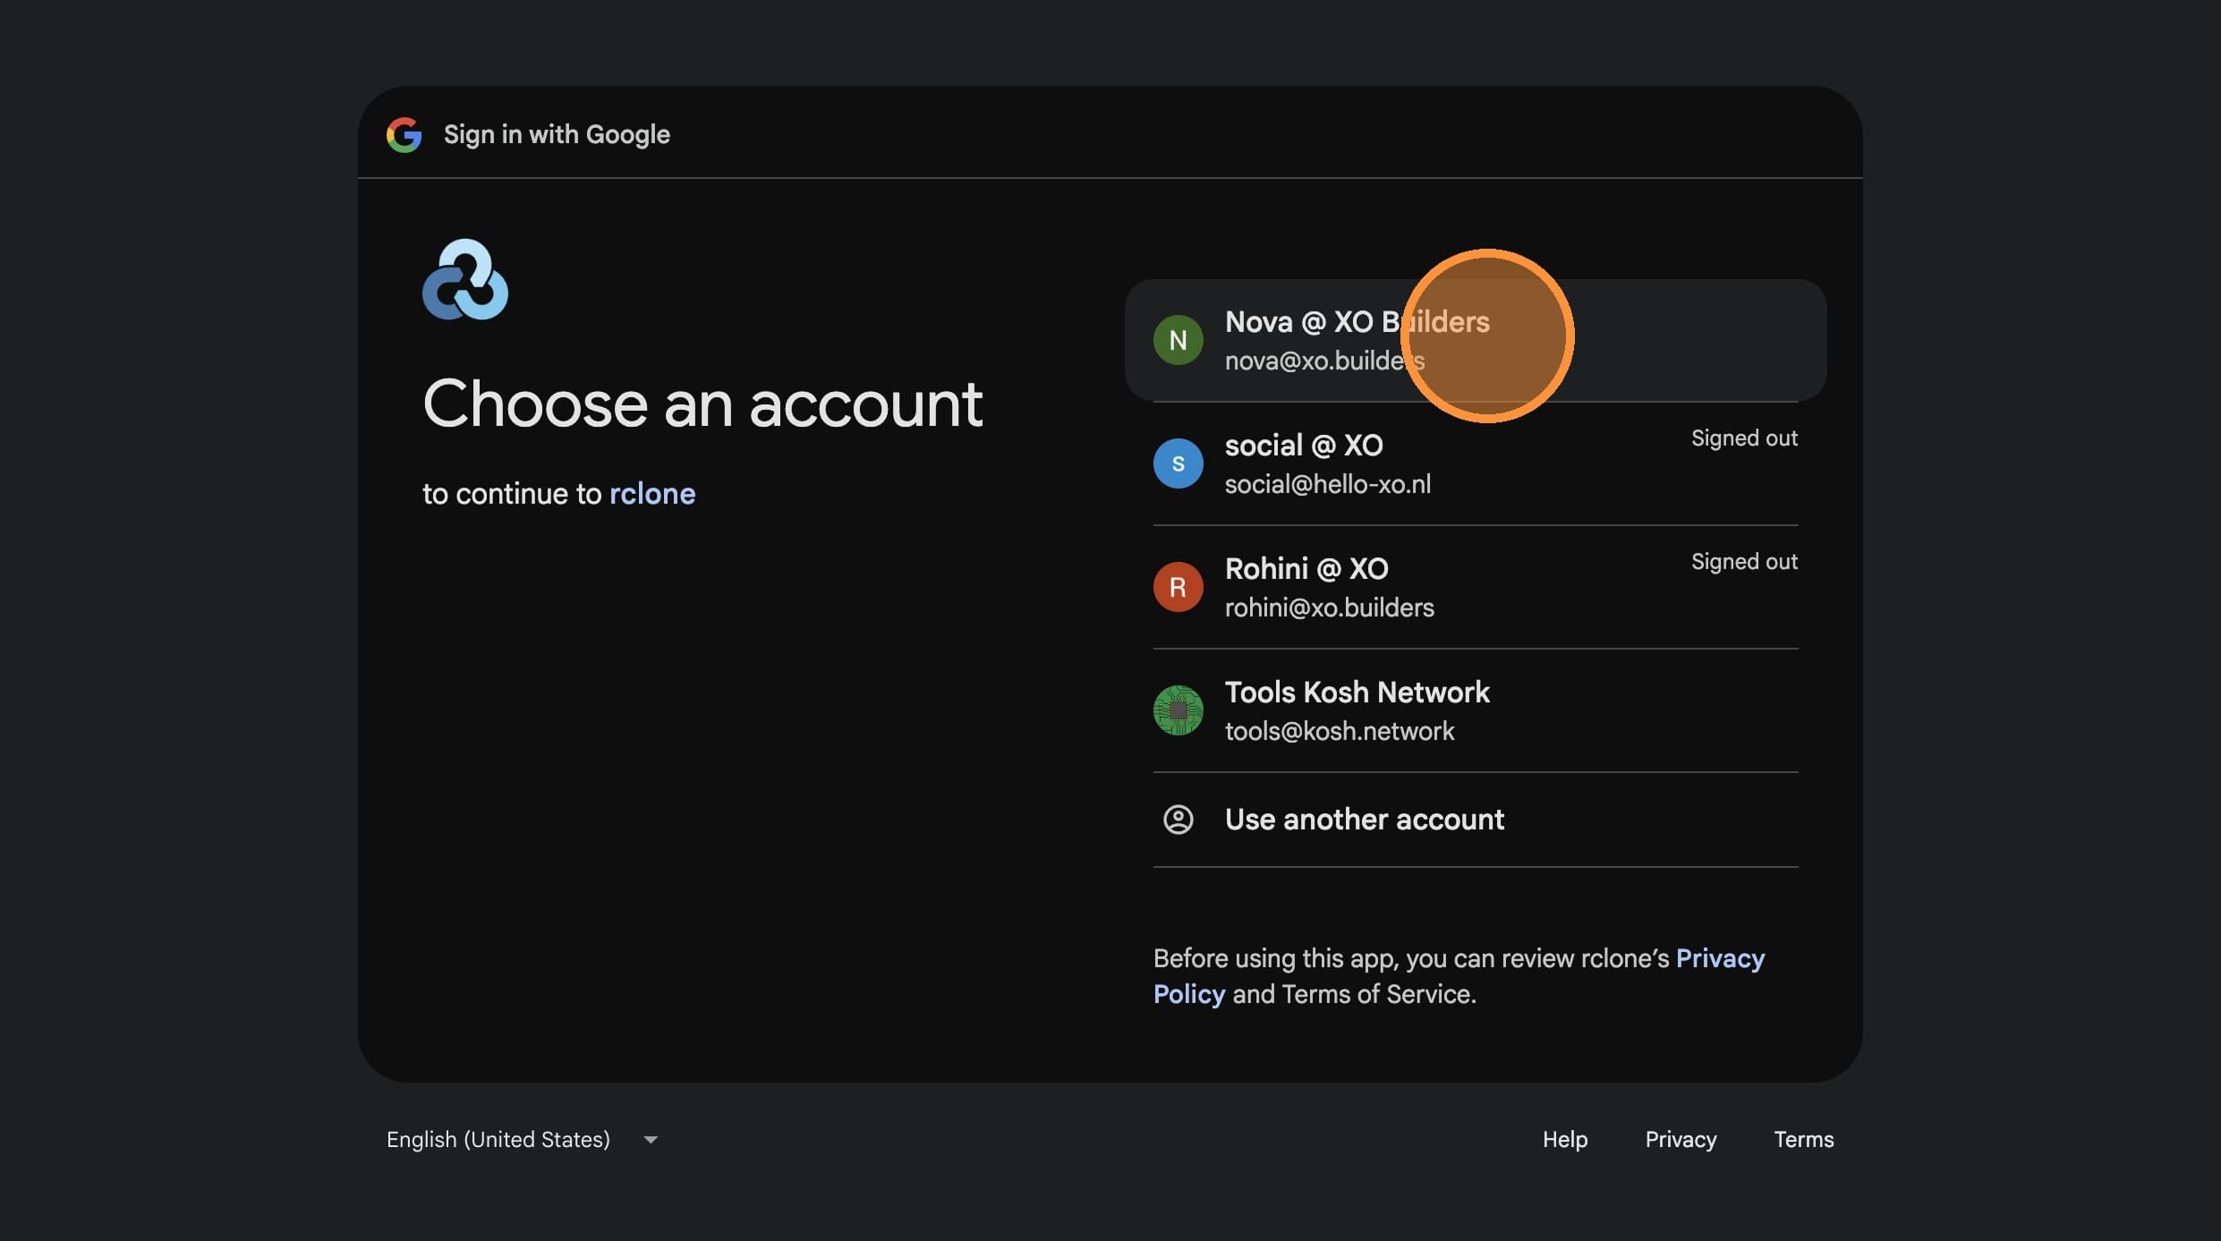Open the rclone app link
Image resolution: width=2221 pixels, height=1241 pixels.
click(652, 494)
